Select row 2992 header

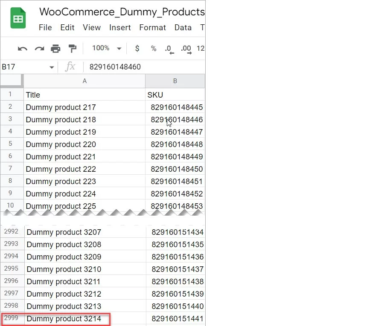(x=12, y=231)
